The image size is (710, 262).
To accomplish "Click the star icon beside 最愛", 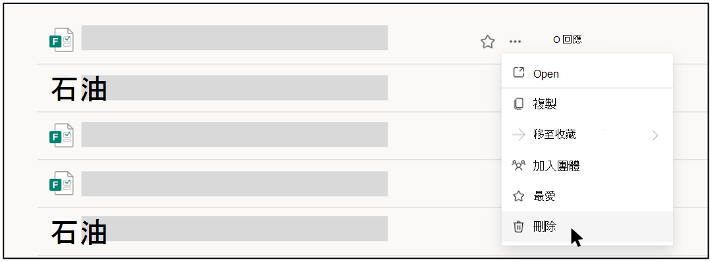I will tap(518, 196).
